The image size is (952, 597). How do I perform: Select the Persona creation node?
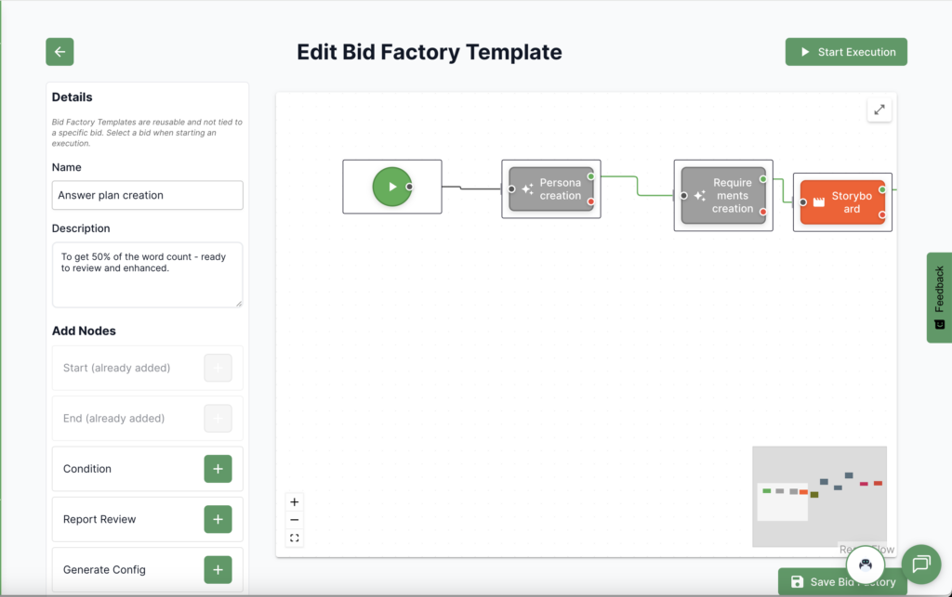coord(551,189)
